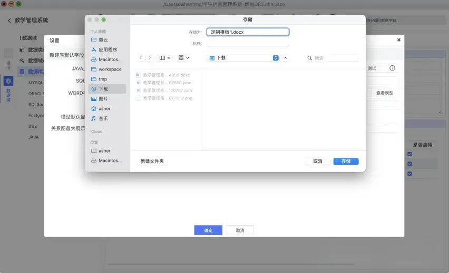Viewport: 449px width, 273px height.
Task: Click the search magnifier in save dialog
Action: [310, 58]
